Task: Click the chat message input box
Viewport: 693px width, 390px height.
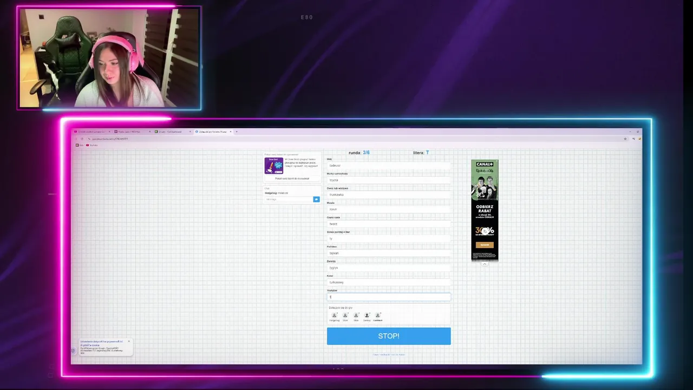Action: (x=289, y=199)
